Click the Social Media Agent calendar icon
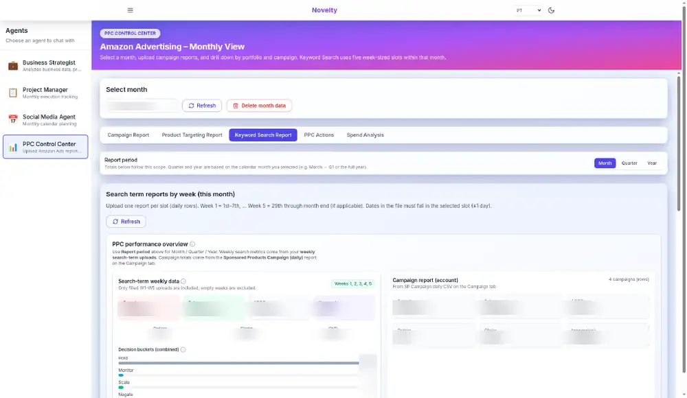687x398 pixels. coord(13,119)
